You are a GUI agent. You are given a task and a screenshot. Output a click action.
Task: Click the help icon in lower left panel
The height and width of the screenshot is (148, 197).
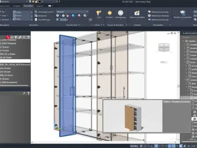point(28,93)
